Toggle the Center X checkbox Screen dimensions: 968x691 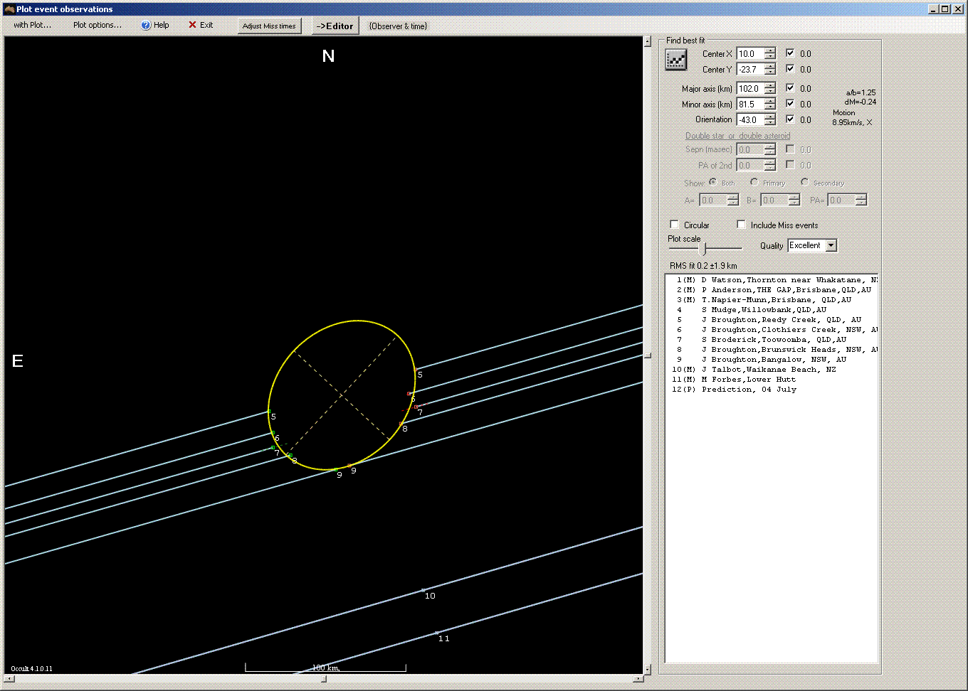(790, 53)
